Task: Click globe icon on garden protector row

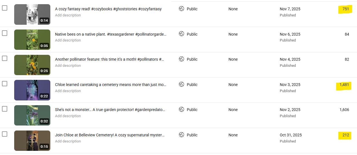Action: click(182, 109)
